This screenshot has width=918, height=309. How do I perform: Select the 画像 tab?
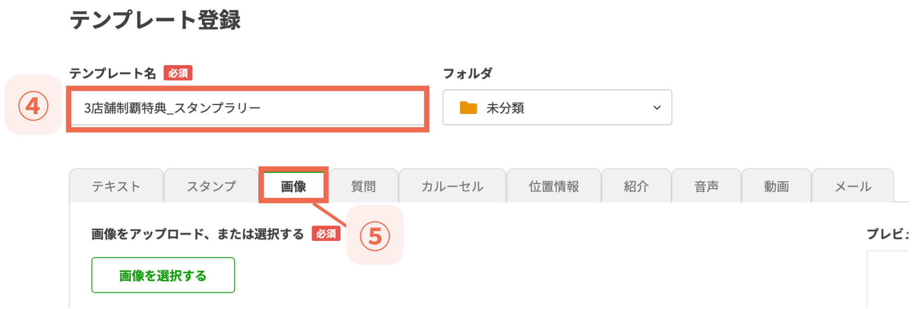[x=294, y=186]
